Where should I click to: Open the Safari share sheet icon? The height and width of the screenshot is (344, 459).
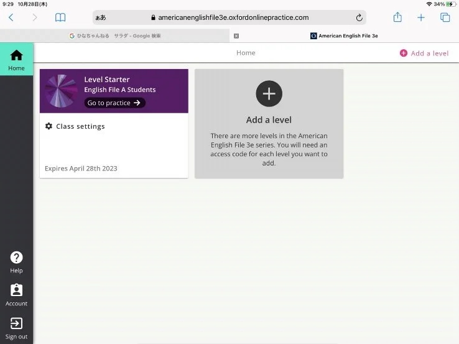coord(397,17)
